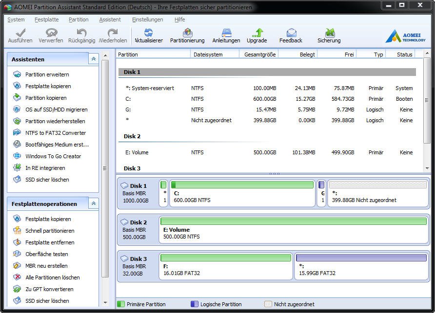Screen dimensions: 435x313
Task: Click the Festplatte entfernen icon
Action: click(x=17, y=242)
